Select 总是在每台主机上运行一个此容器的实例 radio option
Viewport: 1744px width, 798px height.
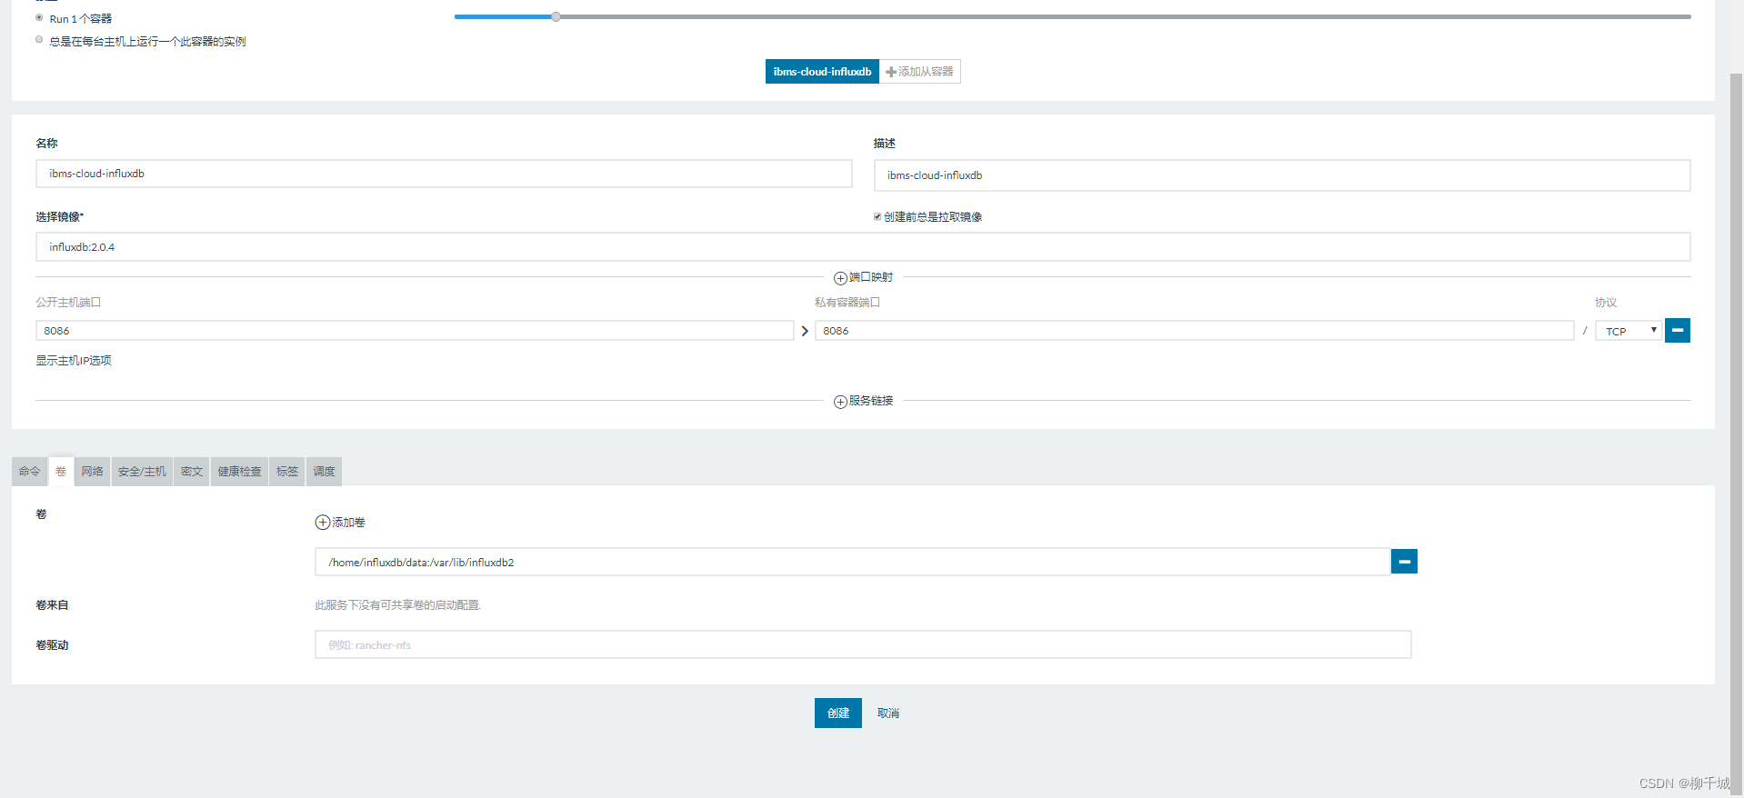39,39
